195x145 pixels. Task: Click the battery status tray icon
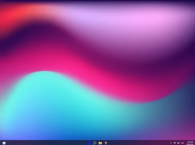(x=182, y=143)
